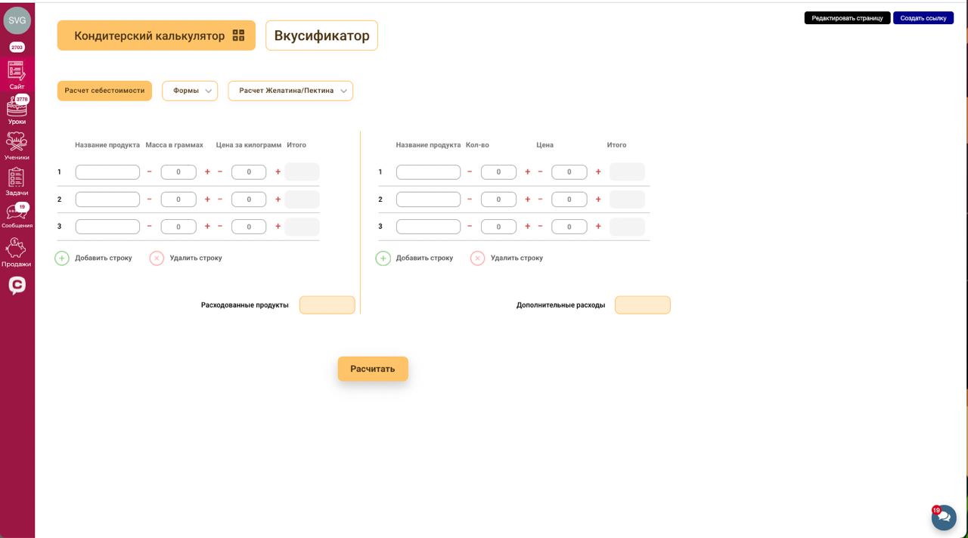
Task: Focus Название продукта field in product row 3
Action: [107, 227]
